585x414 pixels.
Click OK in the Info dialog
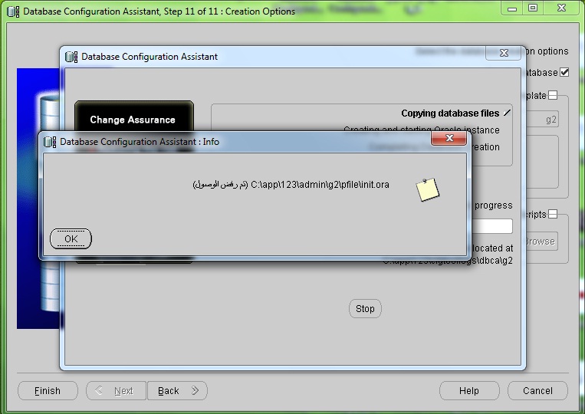point(71,238)
